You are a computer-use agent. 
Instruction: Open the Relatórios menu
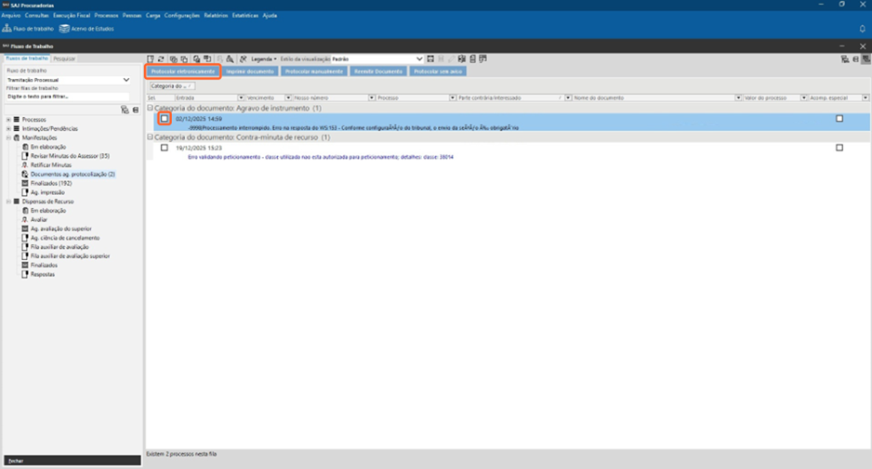215,16
